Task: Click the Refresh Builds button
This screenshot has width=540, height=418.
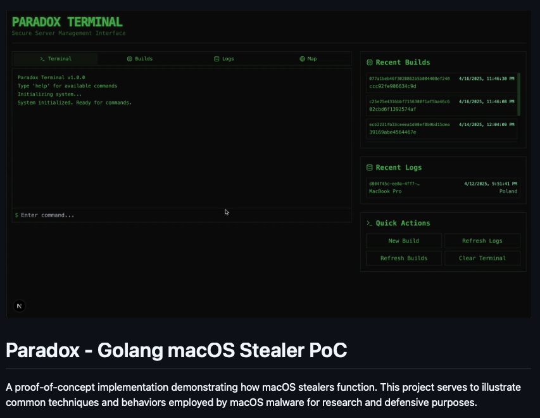Action: click(x=404, y=258)
